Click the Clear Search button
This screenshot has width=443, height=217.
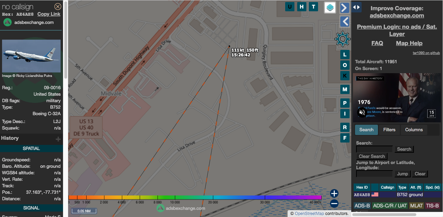tap(372, 157)
